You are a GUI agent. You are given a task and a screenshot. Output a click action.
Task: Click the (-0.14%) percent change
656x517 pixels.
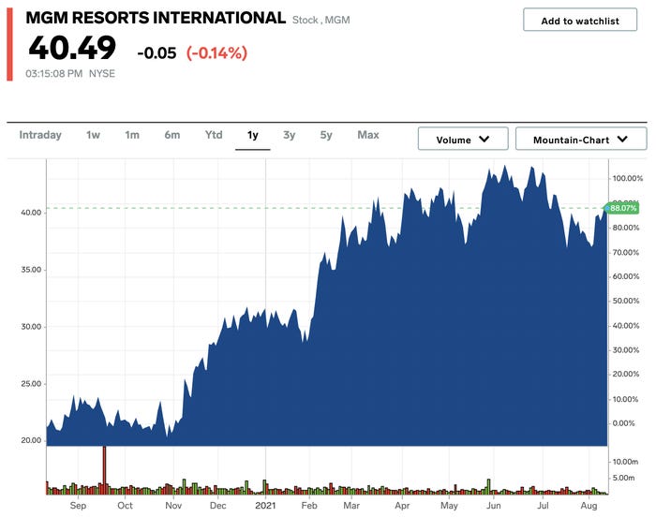tap(216, 53)
